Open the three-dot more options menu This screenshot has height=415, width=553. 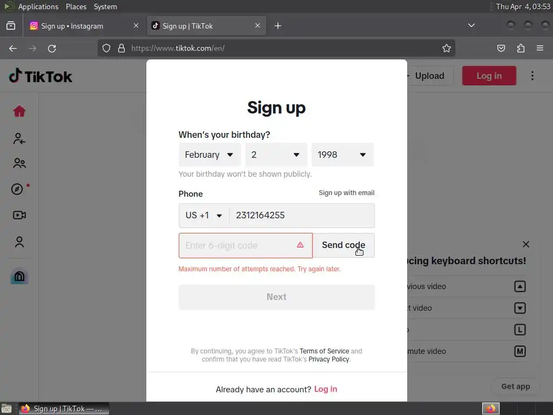click(532, 76)
